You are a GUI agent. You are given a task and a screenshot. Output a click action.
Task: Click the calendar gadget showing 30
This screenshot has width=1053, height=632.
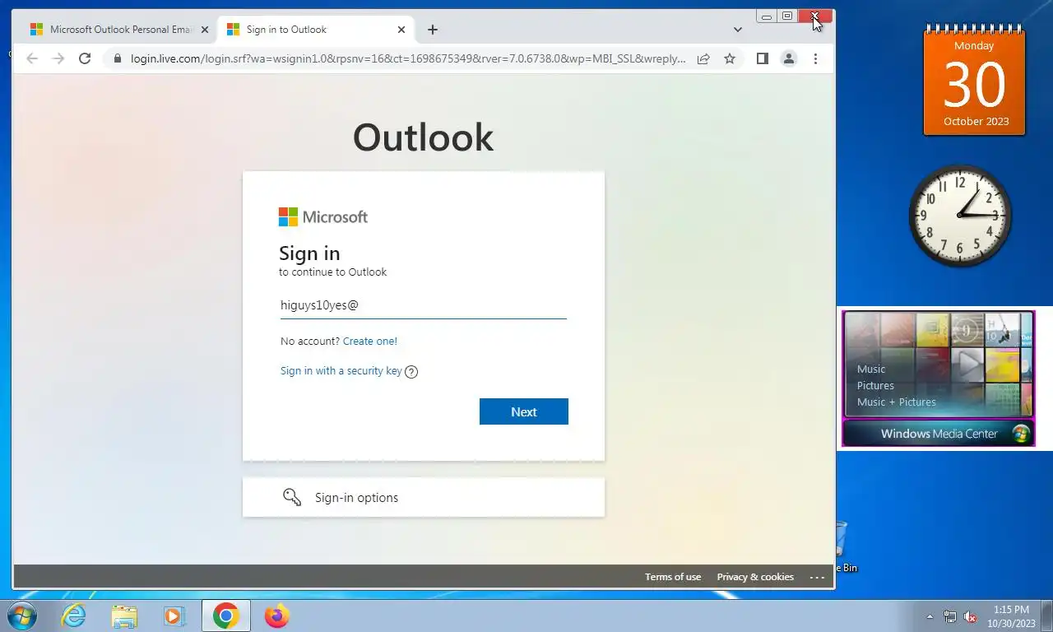(975, 79)
